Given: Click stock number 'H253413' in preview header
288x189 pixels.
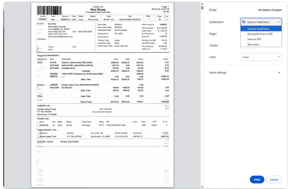Looking at the screenshot, I should [x=65, y=19].
